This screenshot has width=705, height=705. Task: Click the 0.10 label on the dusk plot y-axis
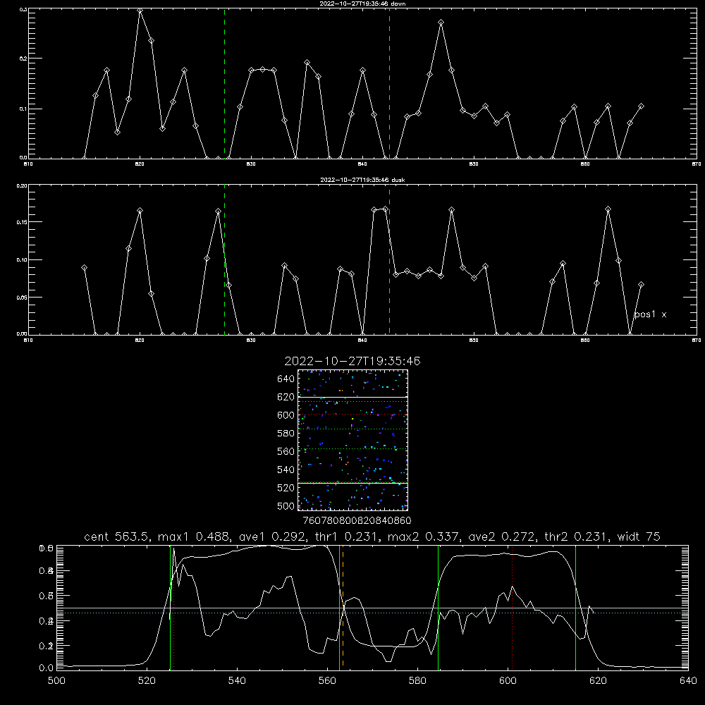22,260
